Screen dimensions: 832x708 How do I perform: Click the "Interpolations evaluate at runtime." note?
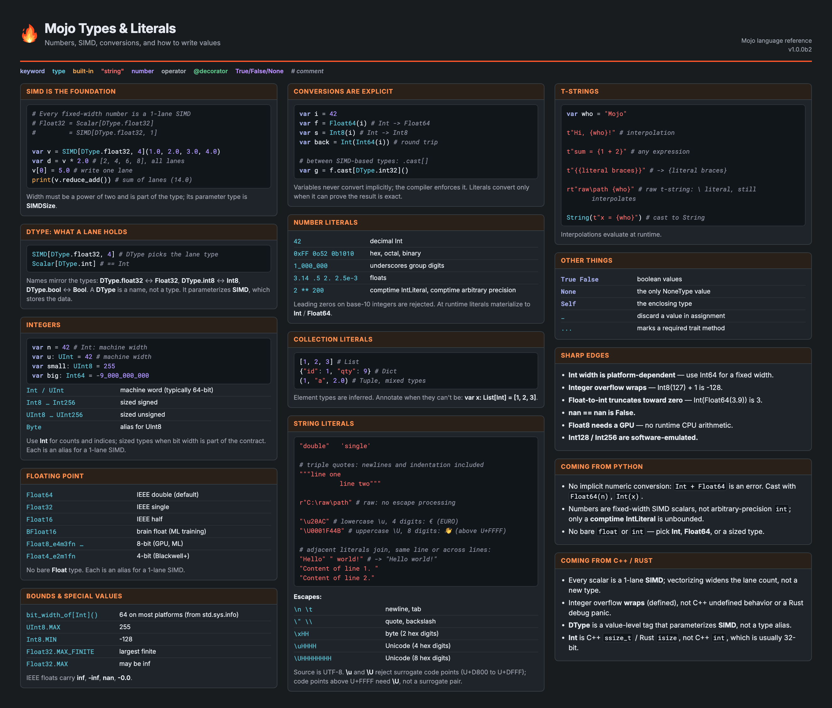coord(611,234)
